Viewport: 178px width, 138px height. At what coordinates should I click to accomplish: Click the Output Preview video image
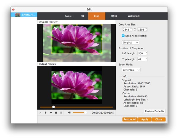77,85
